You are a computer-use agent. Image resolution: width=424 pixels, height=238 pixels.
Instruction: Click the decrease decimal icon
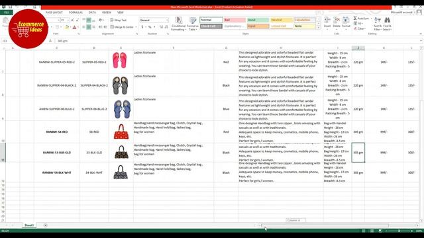[x=166, y=27]
